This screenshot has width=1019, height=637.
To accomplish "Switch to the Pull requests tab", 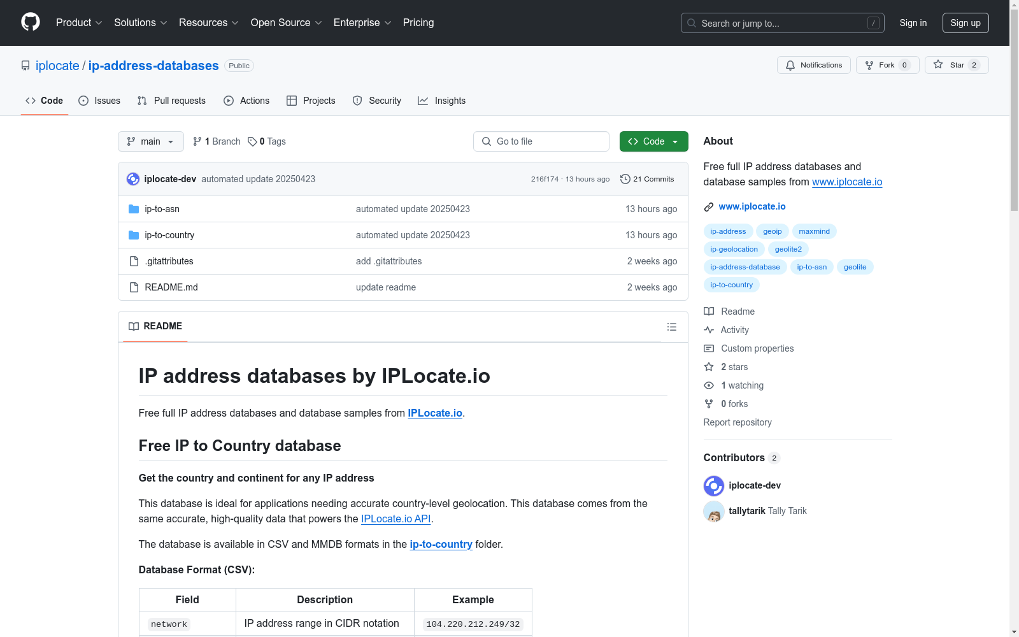I will click(171, 101).
